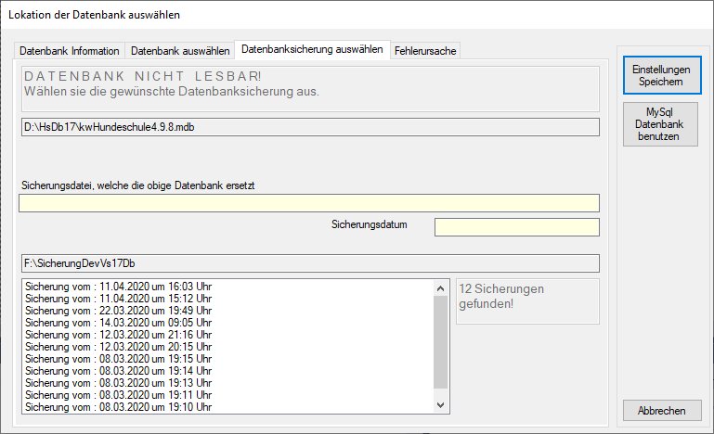Click the Sicherungsdatei input field
The height and width of the screenshot is (434, 714).
tap(308, 203)
